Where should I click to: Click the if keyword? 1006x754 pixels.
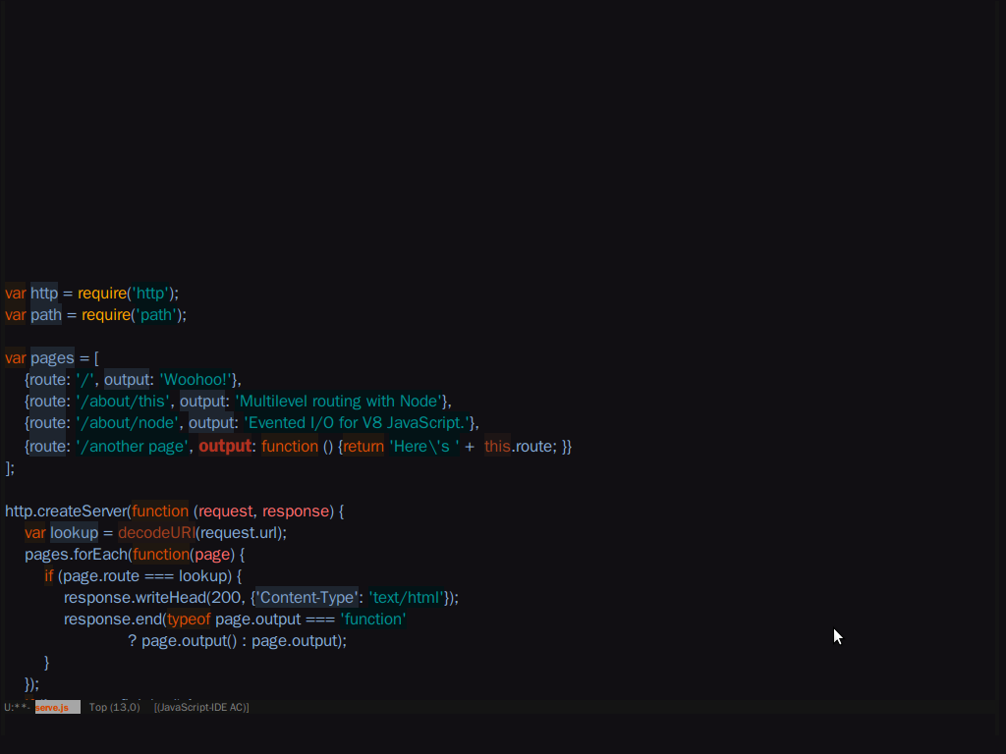49,576
